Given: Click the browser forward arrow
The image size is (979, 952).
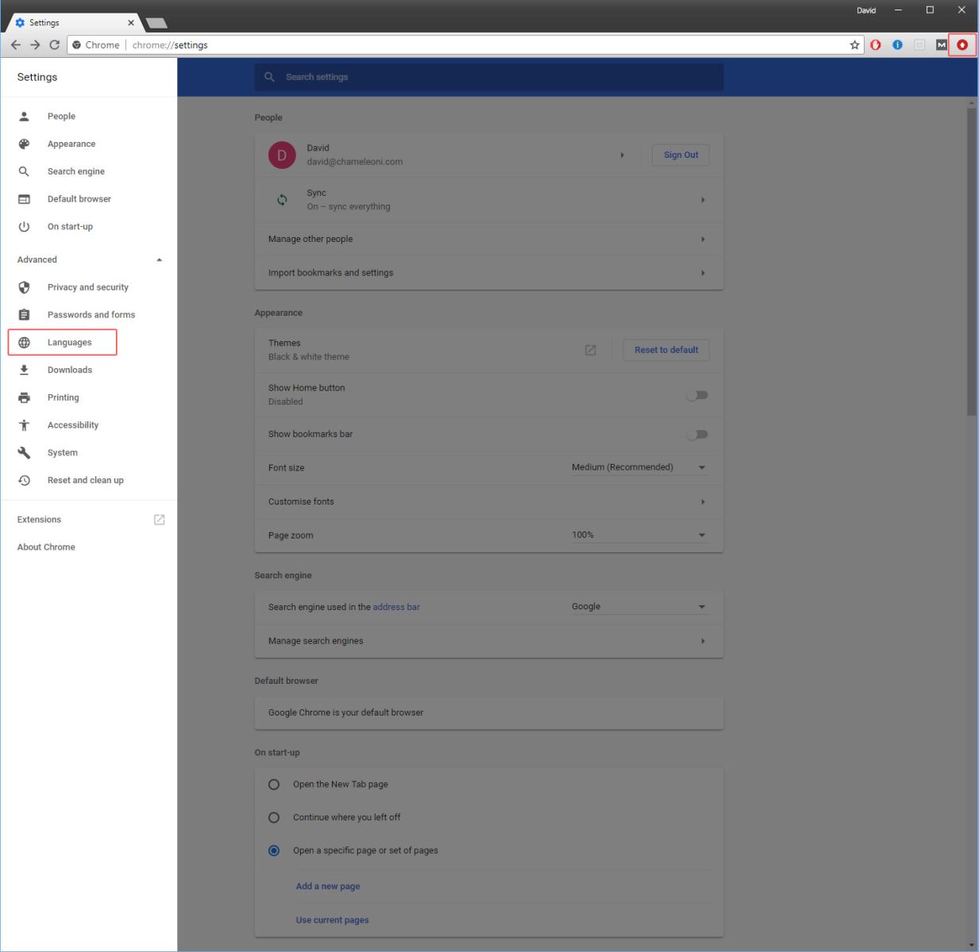Looking at the screenshot, I should tap(35, 45).
